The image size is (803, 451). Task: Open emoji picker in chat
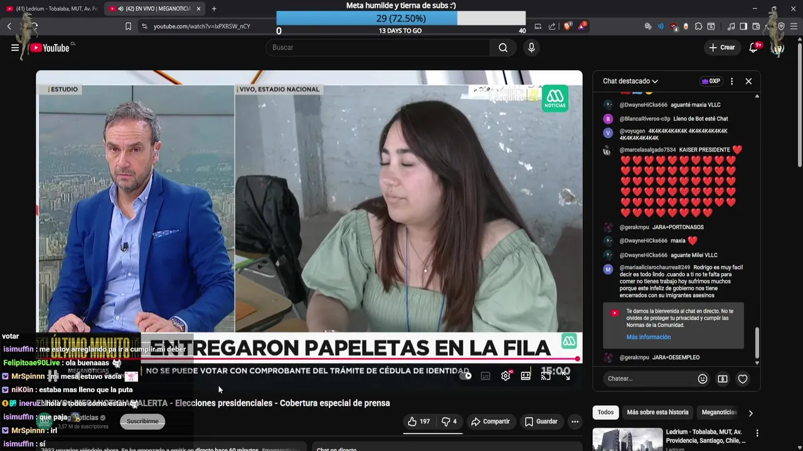click(703, 379)
